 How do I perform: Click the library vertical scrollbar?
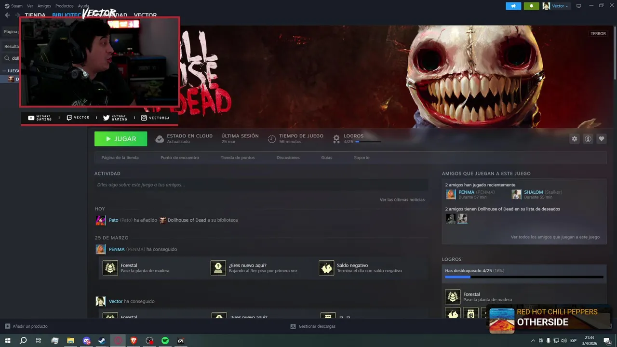click(x=615, y=53)
